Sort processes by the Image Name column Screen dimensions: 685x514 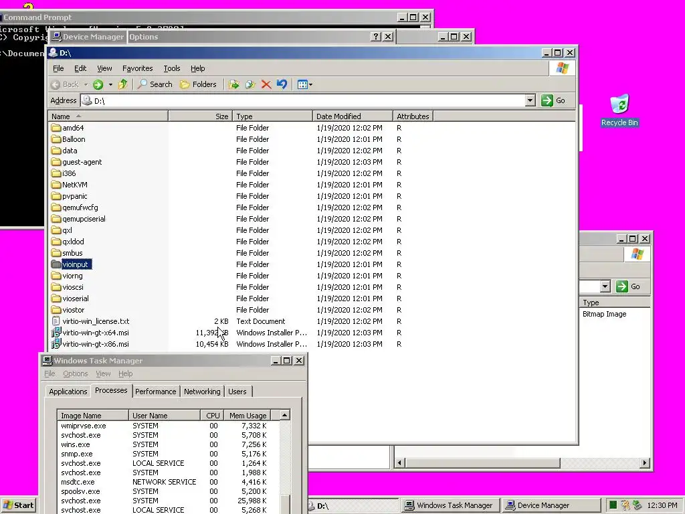(92, 415)
